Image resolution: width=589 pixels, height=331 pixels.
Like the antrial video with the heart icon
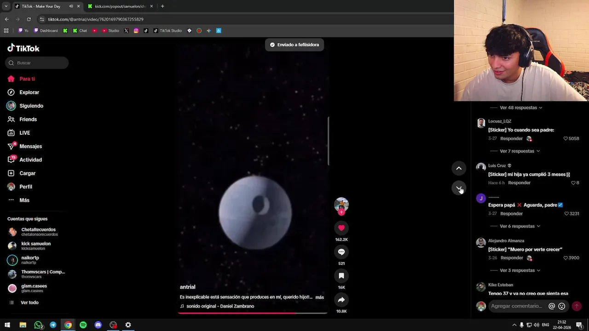(341, 228)
